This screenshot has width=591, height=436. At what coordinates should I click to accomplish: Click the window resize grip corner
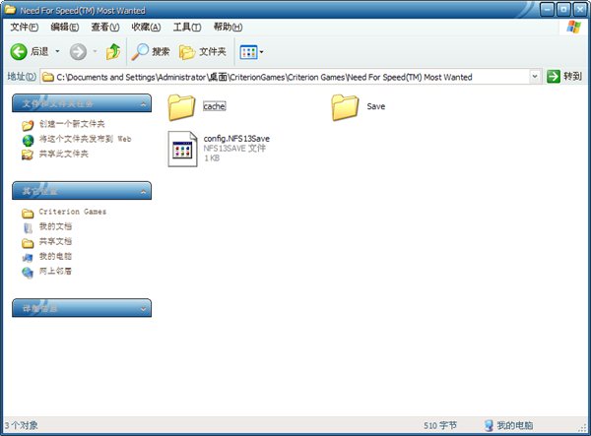[583, 428]
